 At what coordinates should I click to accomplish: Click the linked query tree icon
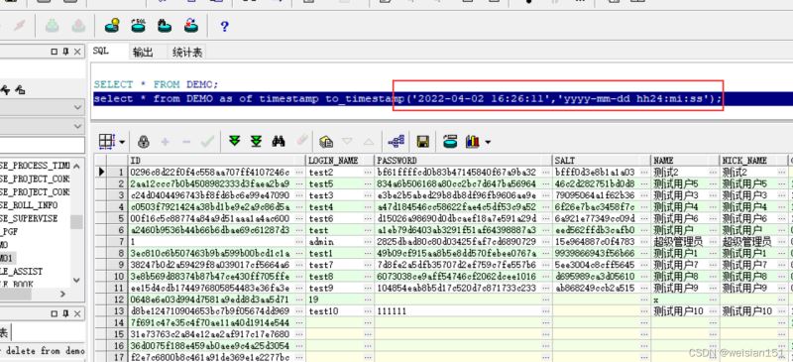(x=396, y=141)
